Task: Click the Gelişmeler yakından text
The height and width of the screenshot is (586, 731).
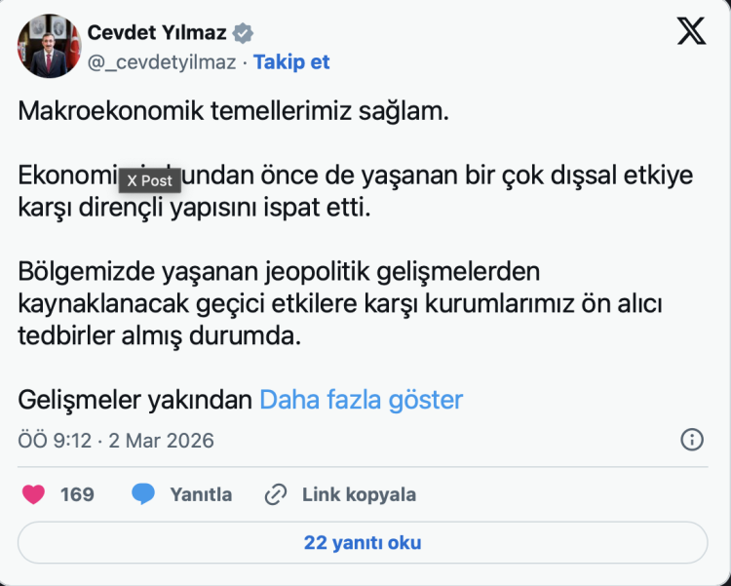Action: [135, 400]
